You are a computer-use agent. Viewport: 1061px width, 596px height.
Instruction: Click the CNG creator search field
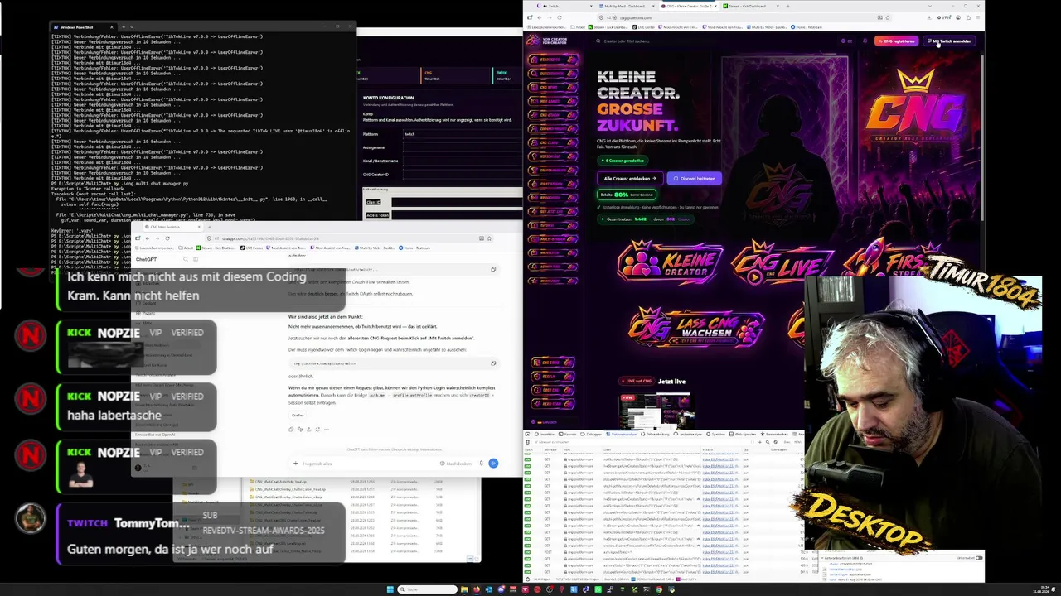coord(713,41)
